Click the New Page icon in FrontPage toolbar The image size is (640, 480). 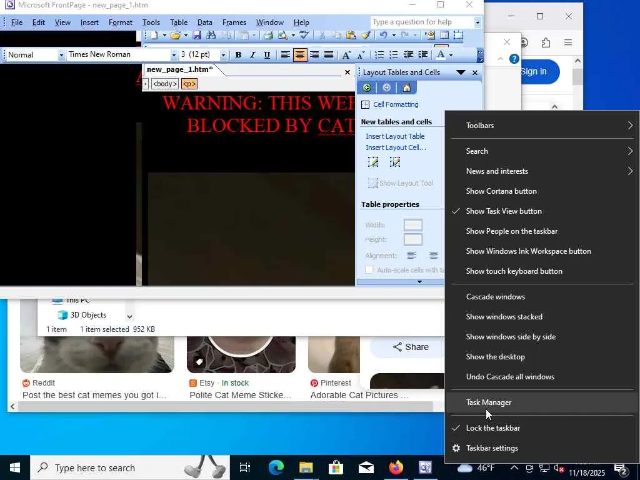(x=154, y=36)
